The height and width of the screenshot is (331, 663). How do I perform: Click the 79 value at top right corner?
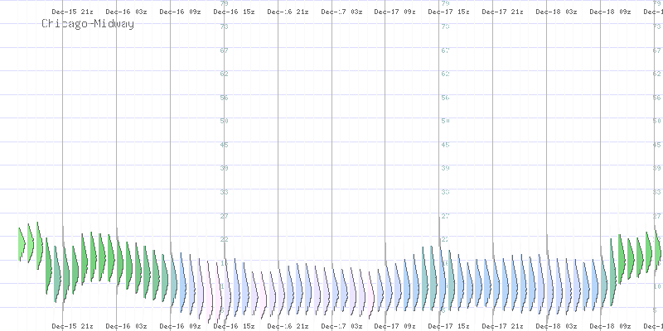[657, 3]
